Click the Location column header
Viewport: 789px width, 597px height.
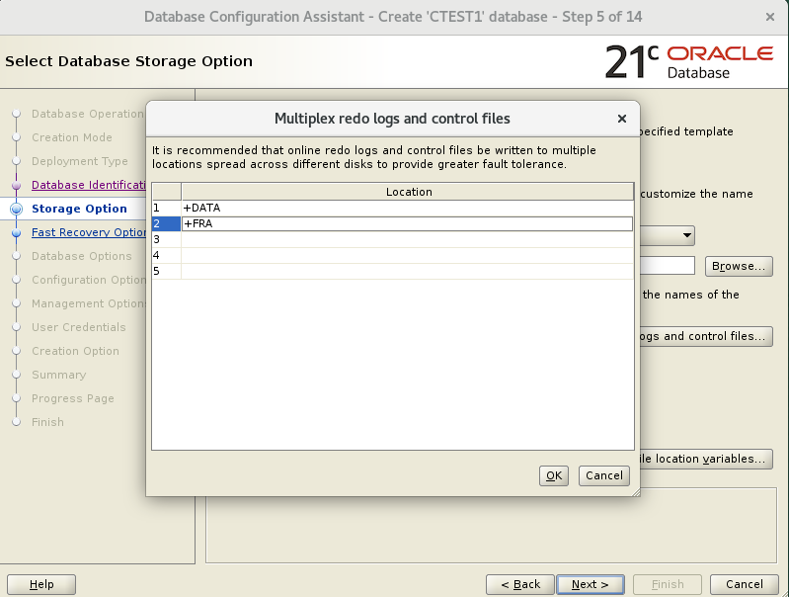(407, 192)
